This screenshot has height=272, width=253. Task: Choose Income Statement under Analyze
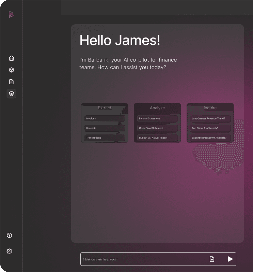click(157, 118)
